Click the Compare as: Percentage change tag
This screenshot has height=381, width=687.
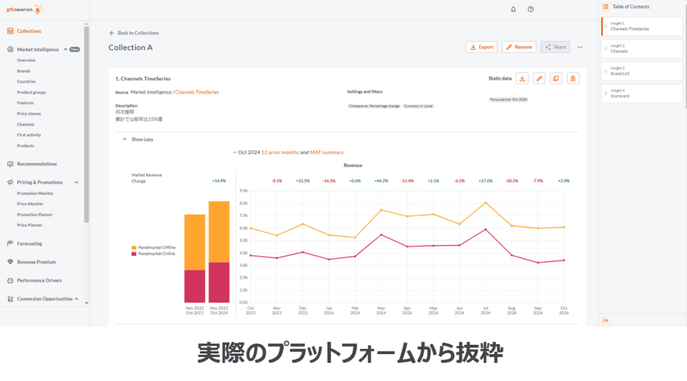pos(374,106)
